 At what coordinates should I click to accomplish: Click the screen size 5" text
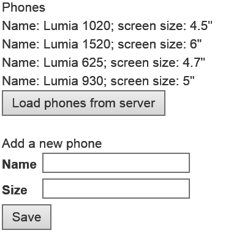coord(153,81)
